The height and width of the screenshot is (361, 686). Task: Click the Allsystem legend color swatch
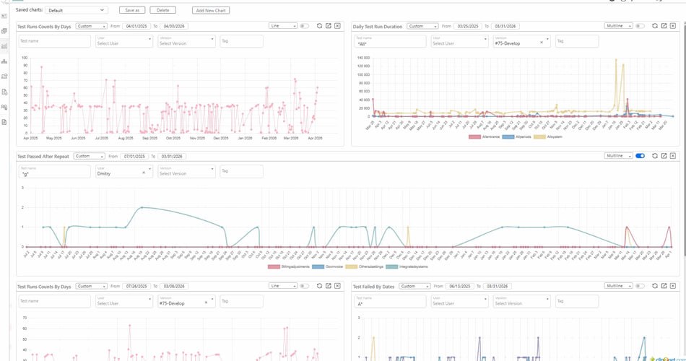pyautogui.click(x=540, y=136)
